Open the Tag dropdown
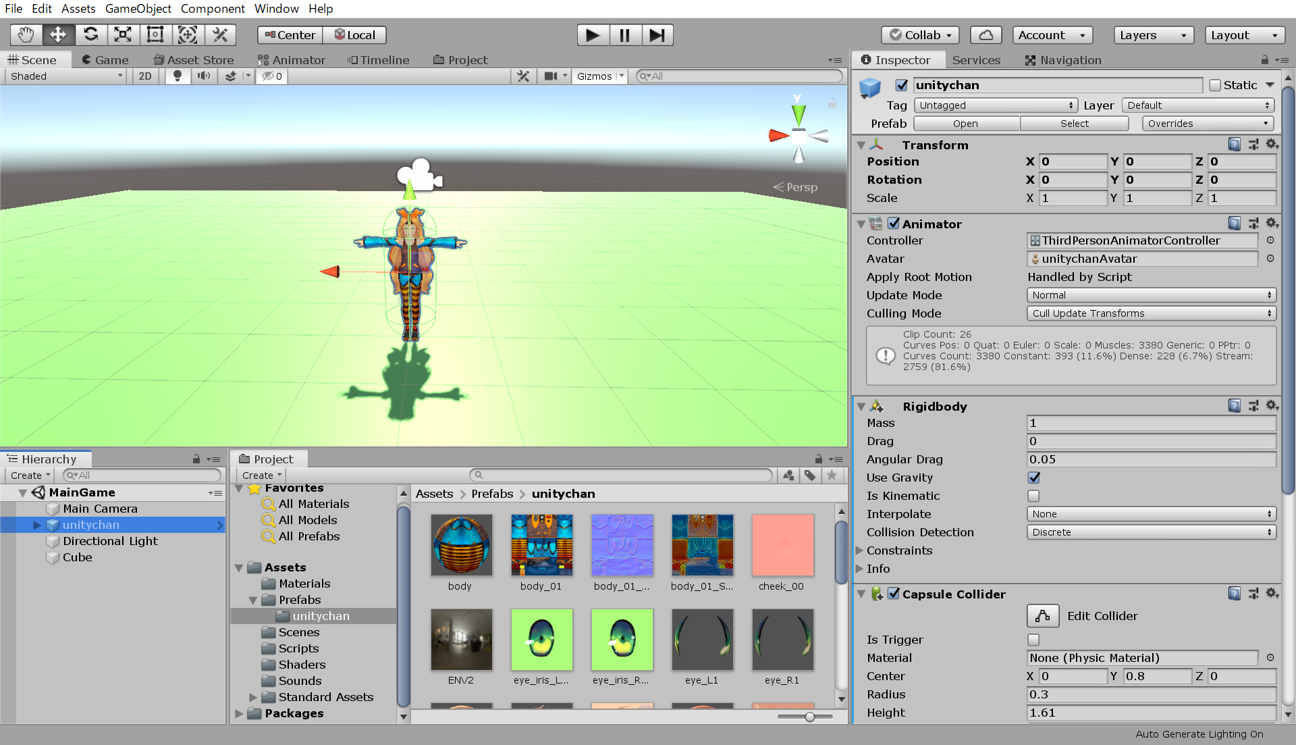Image resolution: width=1296 pixels, height=745 pixels. point(995,105)
